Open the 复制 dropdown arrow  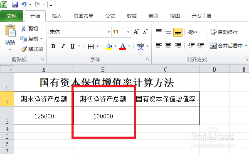coord(42,39)
